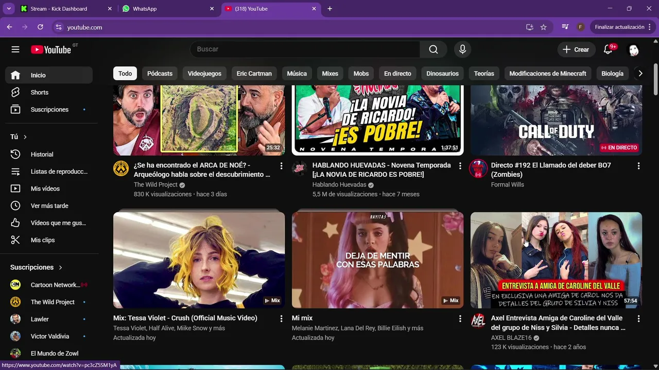Open The Wild Project channel avatar by video
Viewport: 659px width, 370px height.
pyautogui.click(x=121, y=168)
